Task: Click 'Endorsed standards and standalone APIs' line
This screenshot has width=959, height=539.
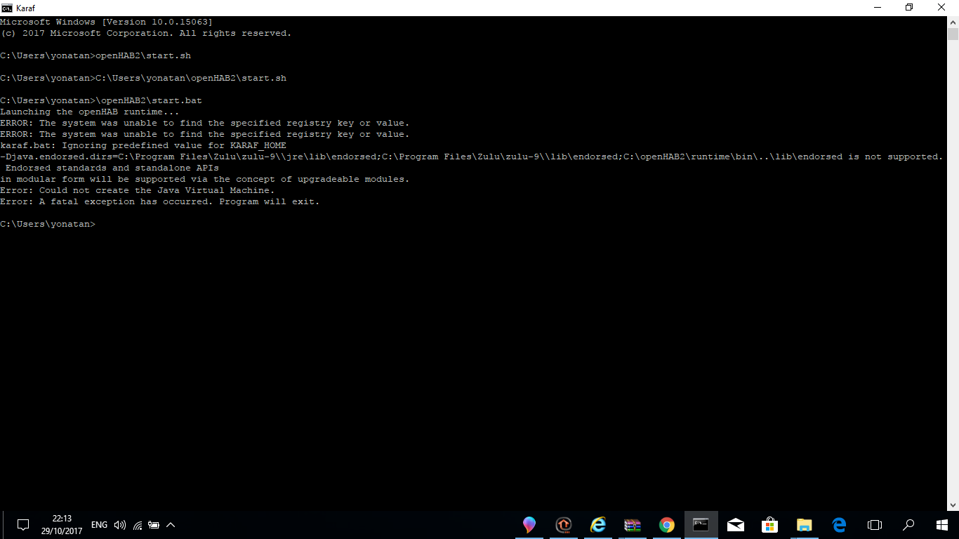Action: tap(112, 168)
